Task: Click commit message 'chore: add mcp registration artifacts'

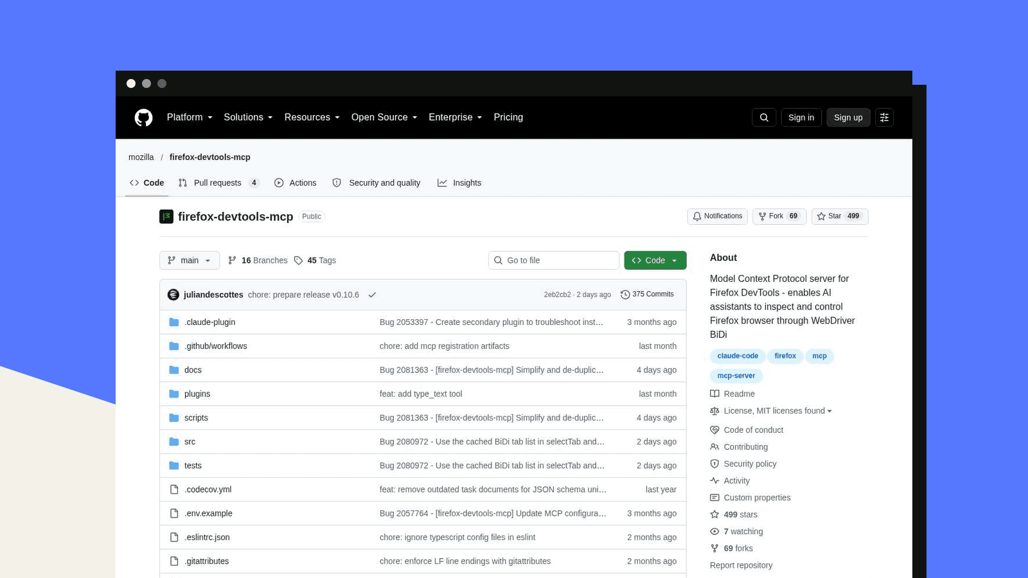Action: tap(445, 346)
